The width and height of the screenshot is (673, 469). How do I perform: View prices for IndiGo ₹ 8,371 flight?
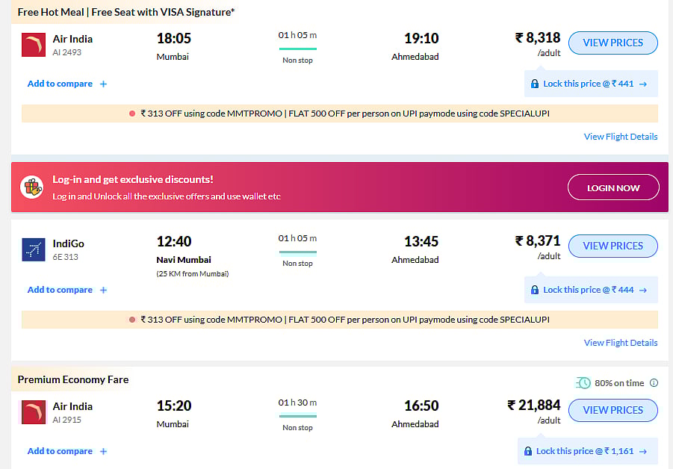(612, 246)
